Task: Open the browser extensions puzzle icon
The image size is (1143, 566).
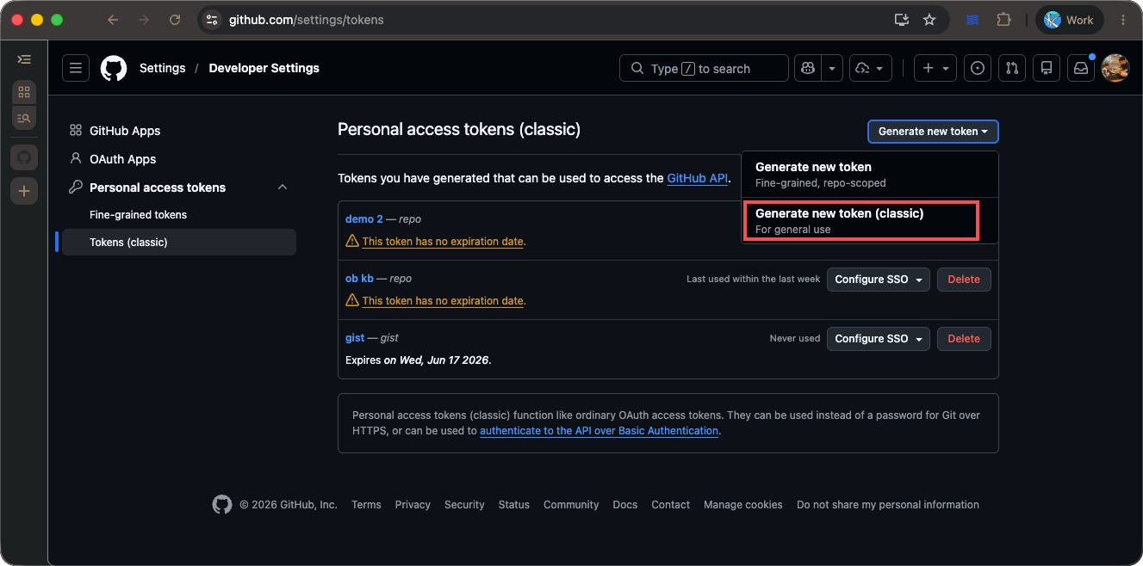Action: pyautogui.click(x=1003, y=20)
